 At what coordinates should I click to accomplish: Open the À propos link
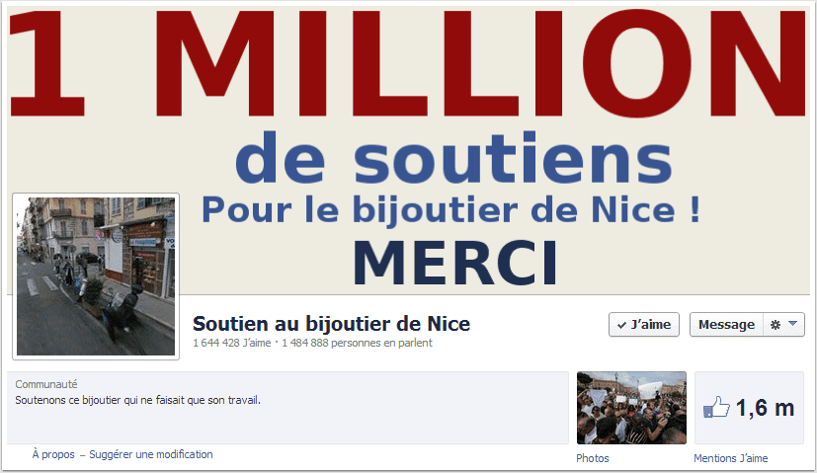pyautogui.click(x=53, y=454)
